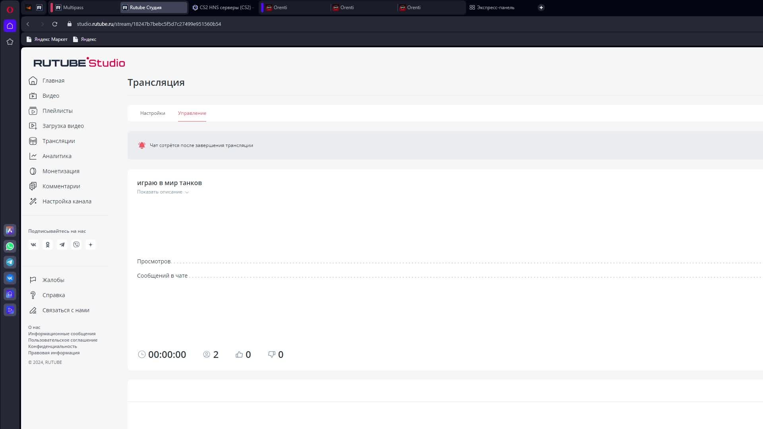The width and height of the screenshot is (763, 429).
Task: Click the browser forward arrow
Action: (42, 24)
